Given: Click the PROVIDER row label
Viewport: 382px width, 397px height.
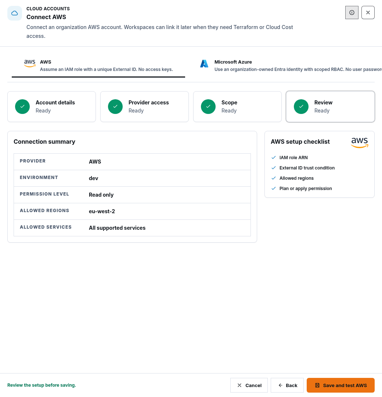Looking at the screenshot, I should [x=33, y=161].
